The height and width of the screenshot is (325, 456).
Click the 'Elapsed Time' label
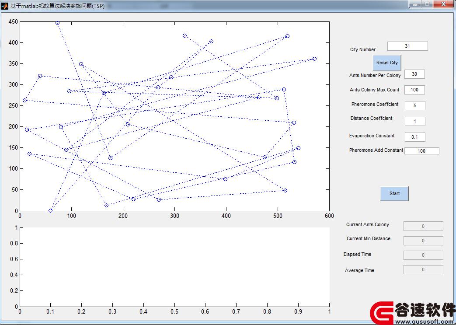click(357, 254)
